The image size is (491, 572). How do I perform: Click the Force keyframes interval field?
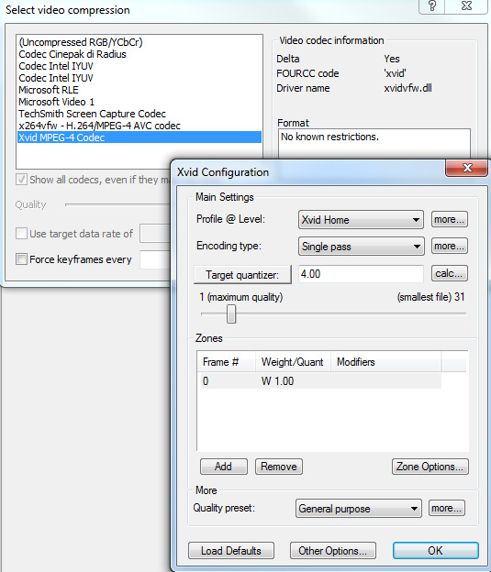point(155,259)
